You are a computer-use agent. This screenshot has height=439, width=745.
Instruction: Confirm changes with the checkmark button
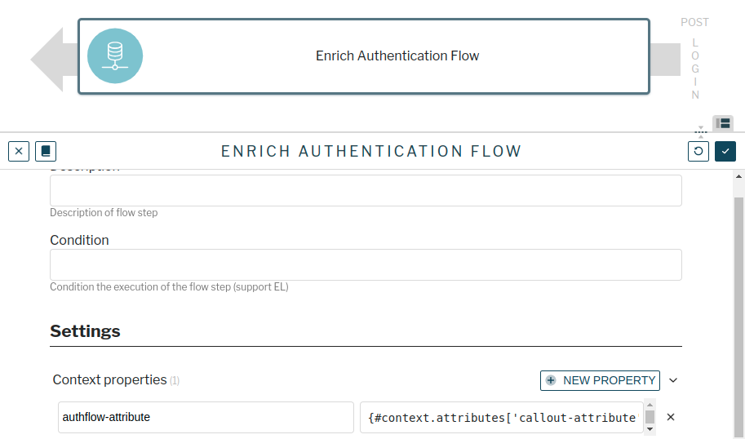[x=725, y=152]
